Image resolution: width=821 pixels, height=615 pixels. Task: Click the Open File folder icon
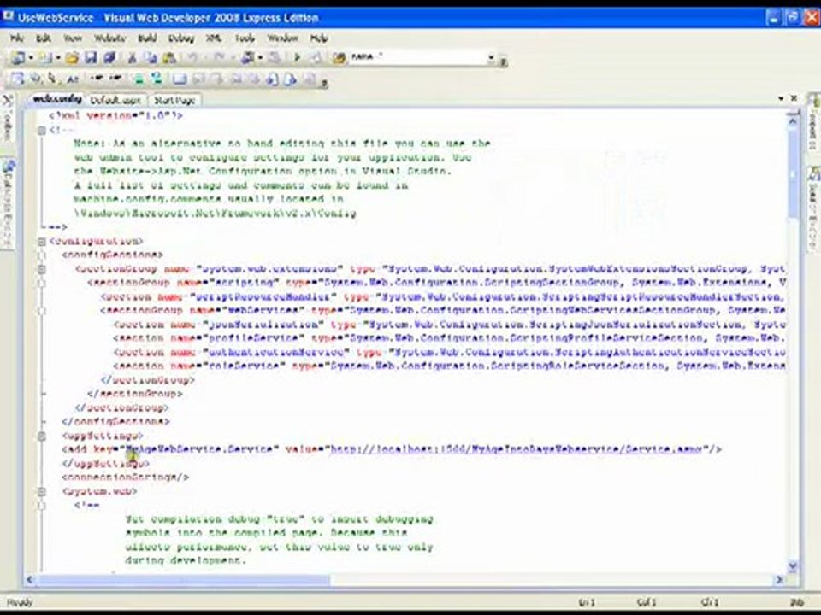point(72,57)
